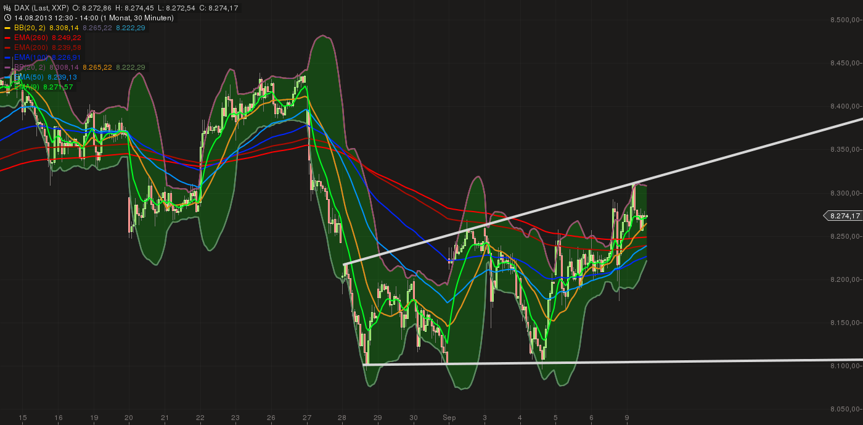Select the EMA(200) indicator label

30,47
